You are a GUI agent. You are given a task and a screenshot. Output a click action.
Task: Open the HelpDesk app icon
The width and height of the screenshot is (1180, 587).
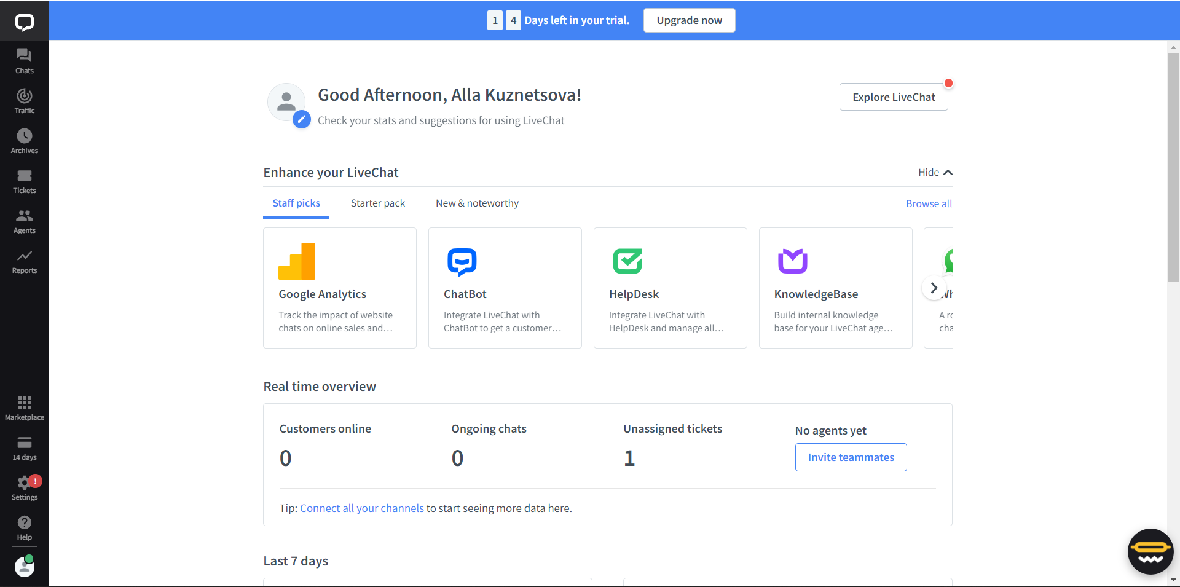tap(627, 261)
